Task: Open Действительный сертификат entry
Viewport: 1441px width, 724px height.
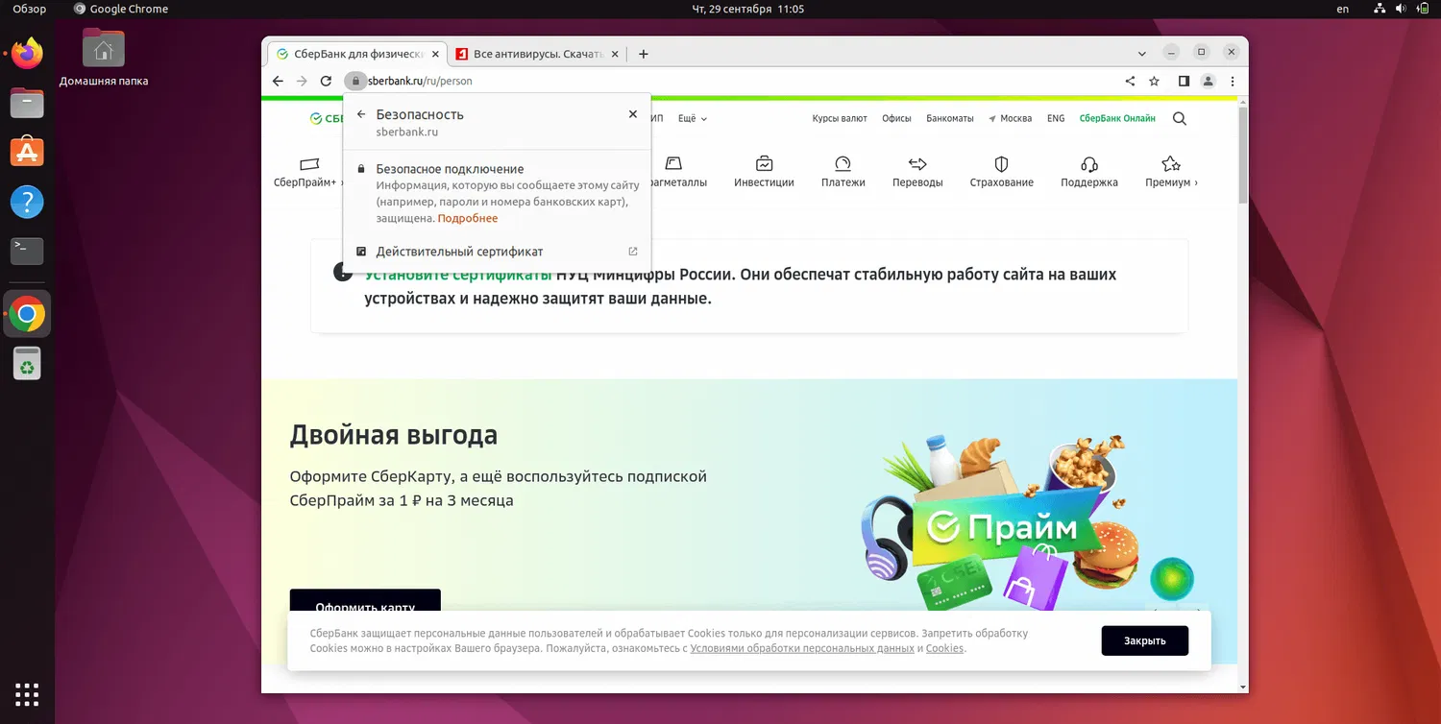Action: pos(497,252)
